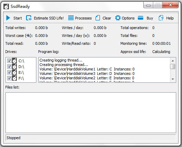Image resolution: width=182 pixels, height=147 pixels.
Task: Select the Processes toolbar label
Action: [x=83, y=18]
